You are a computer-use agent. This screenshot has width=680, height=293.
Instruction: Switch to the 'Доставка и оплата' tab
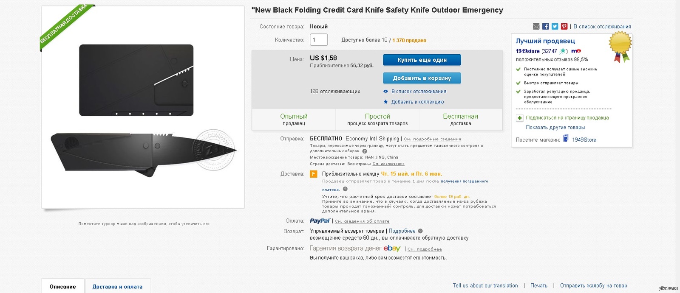[x=118, y=287]
